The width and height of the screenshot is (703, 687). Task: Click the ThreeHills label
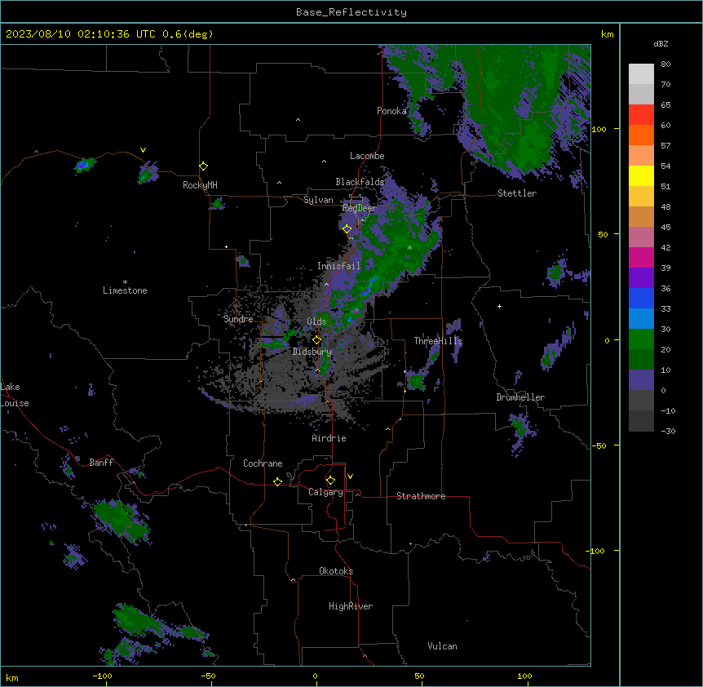pyautogui.click(x=438, y=341)
